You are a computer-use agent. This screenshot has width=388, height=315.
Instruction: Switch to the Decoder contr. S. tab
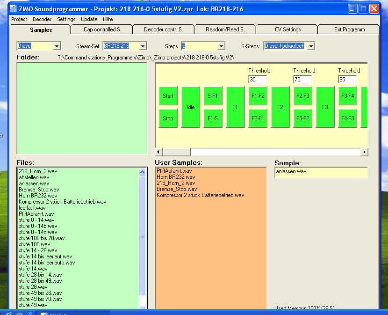click(164, 29)
